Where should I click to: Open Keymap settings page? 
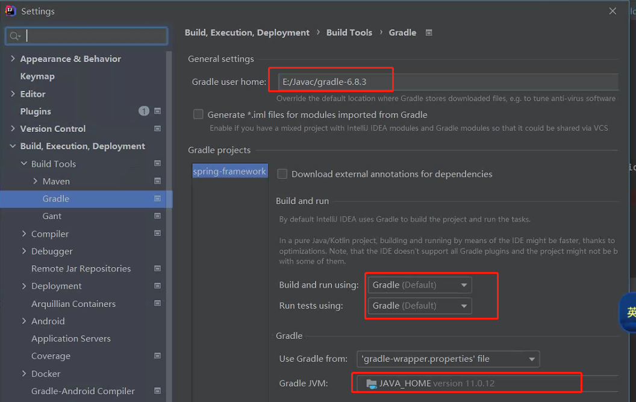pos(37,76)
